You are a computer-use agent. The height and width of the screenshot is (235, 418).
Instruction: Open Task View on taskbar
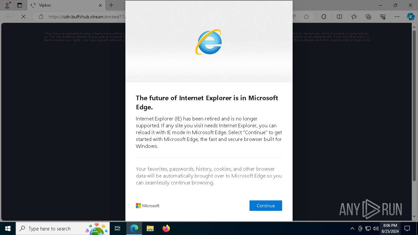[x=118, y=228]
